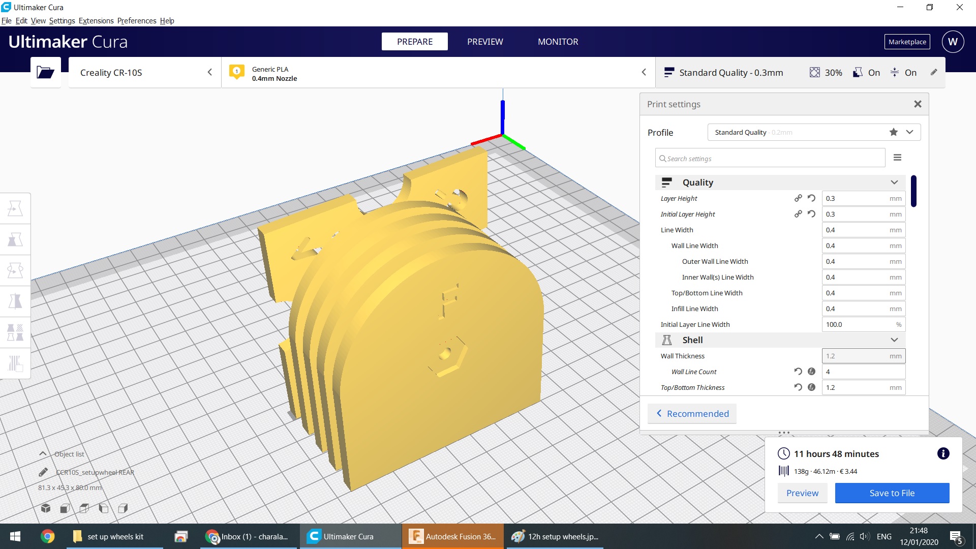Open Chrome from taskbar
976x549 pixels.
(48, 536)
